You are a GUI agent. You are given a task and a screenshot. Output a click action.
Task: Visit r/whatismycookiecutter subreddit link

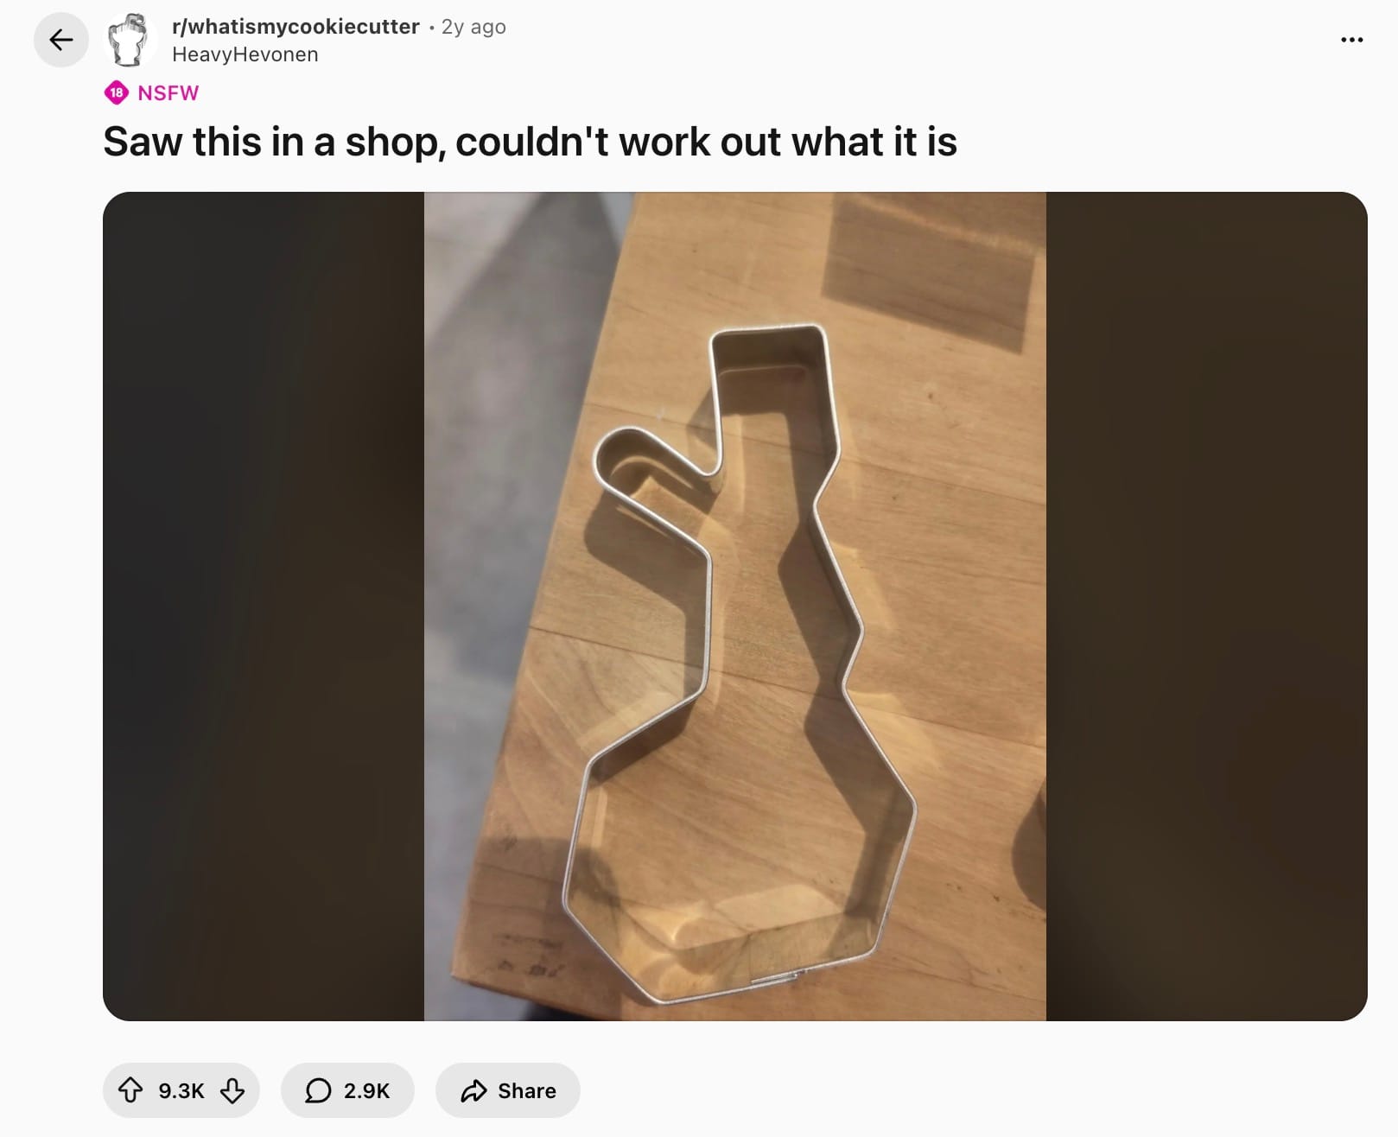[x=295, y=27]
